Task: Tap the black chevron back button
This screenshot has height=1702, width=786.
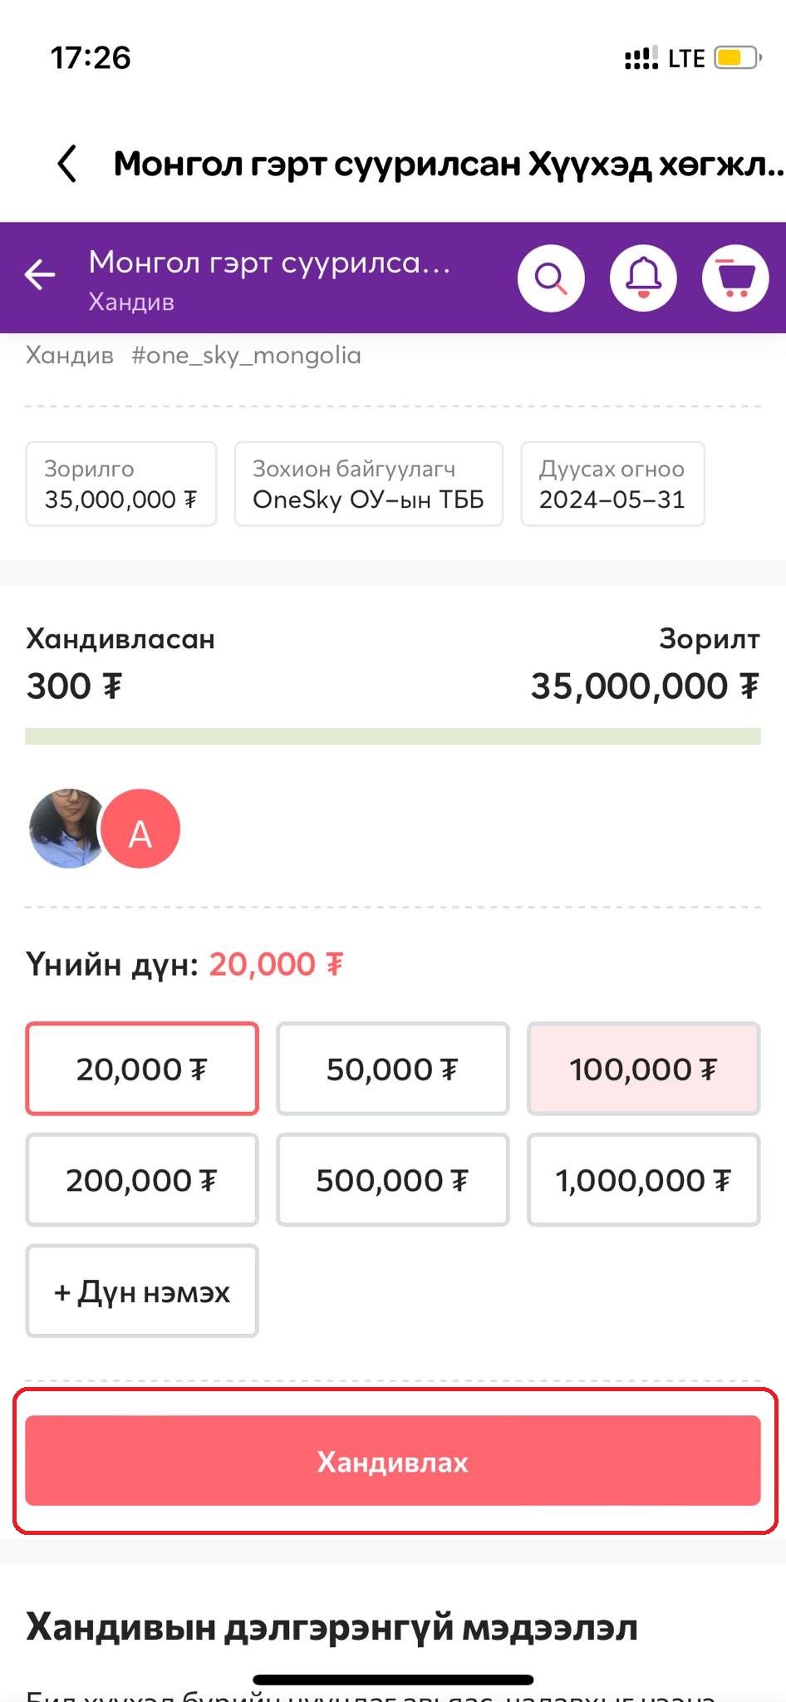Action: (67, 164)
